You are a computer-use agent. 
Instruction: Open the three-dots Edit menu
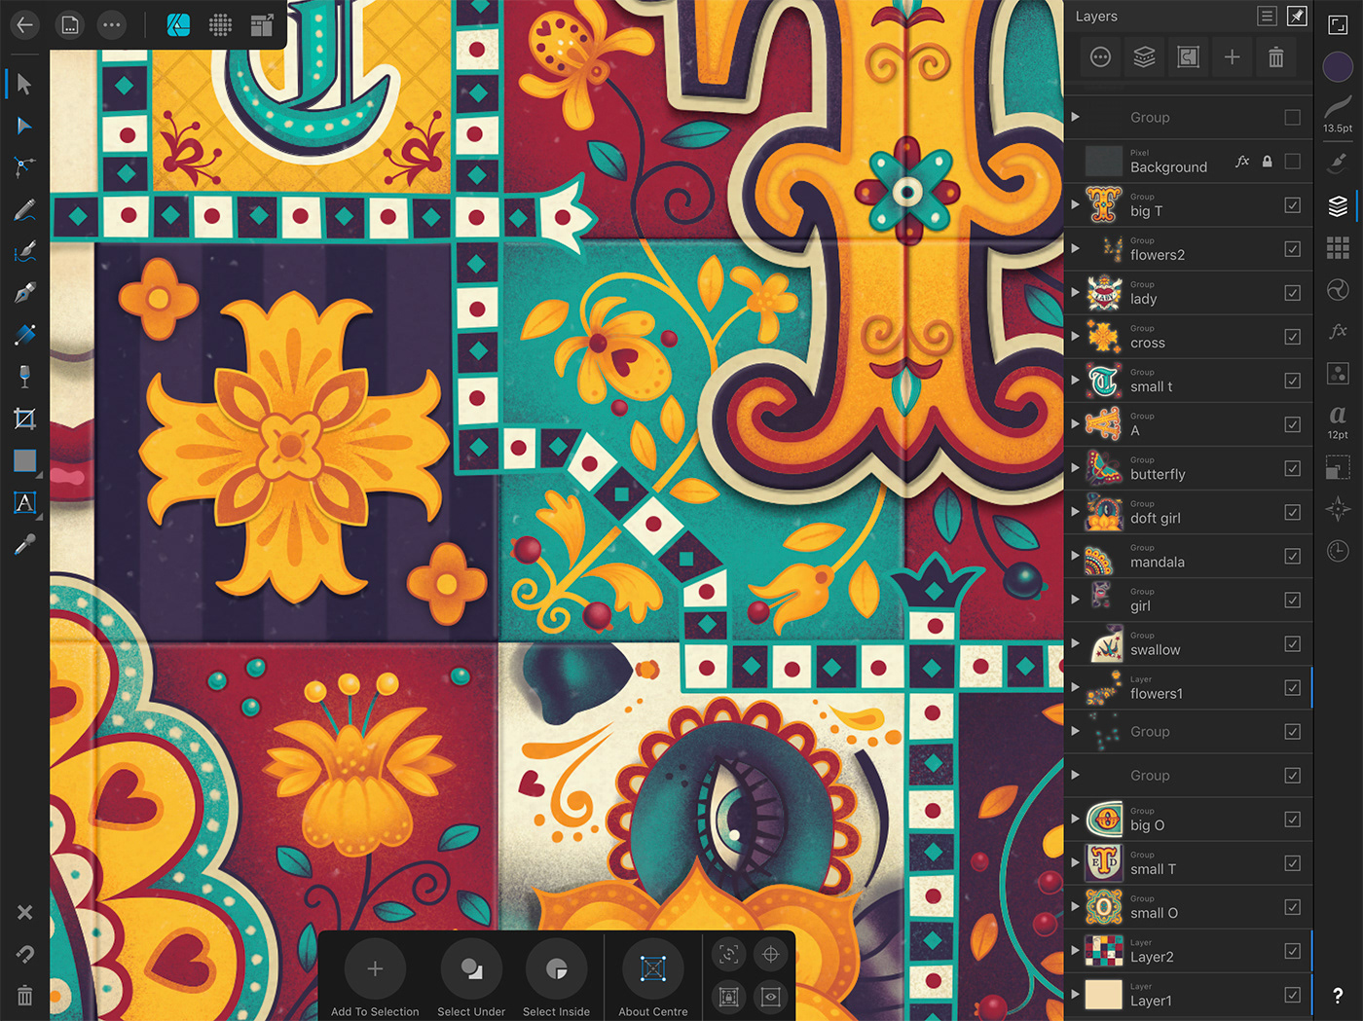(112, 25)
